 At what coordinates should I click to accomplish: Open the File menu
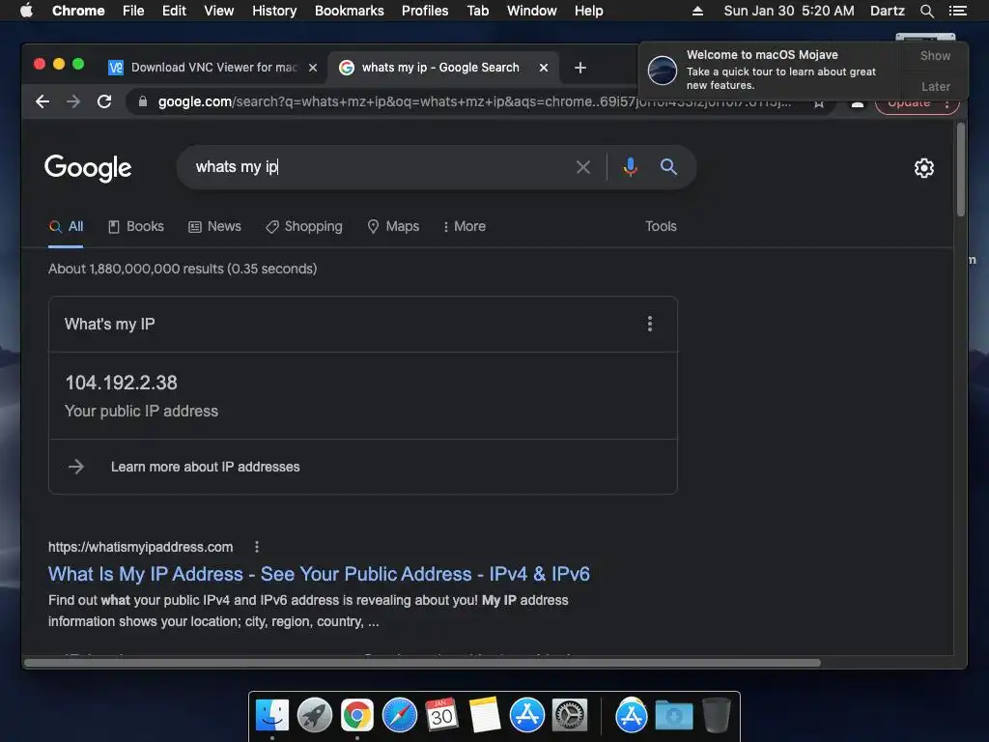(x=133, y=11)
